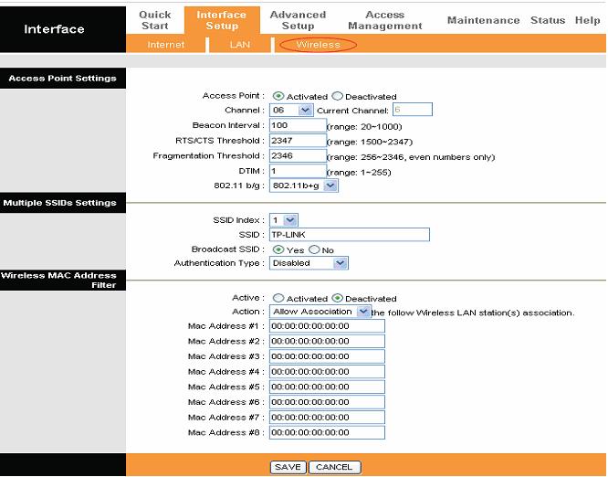Screen dimensions: 608x477
Task: Expand the SSID Index dropdown
Action: pos(284,220)
